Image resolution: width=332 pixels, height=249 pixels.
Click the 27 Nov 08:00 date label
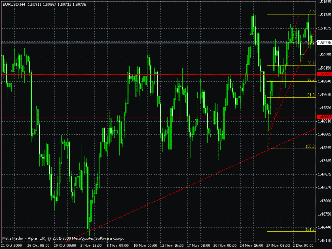(278, 246)
